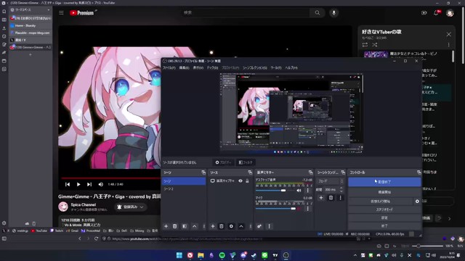
Task: Open the Help menu in OBS
Action: coord(291,67)
